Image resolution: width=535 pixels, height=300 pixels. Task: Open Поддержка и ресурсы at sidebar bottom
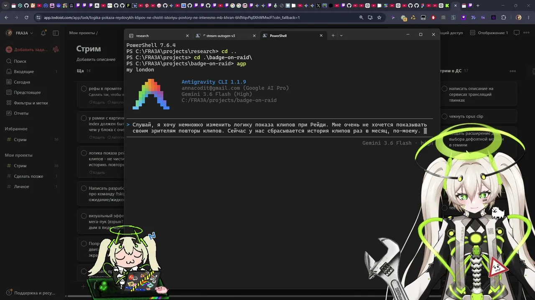[x=31, y=293]
